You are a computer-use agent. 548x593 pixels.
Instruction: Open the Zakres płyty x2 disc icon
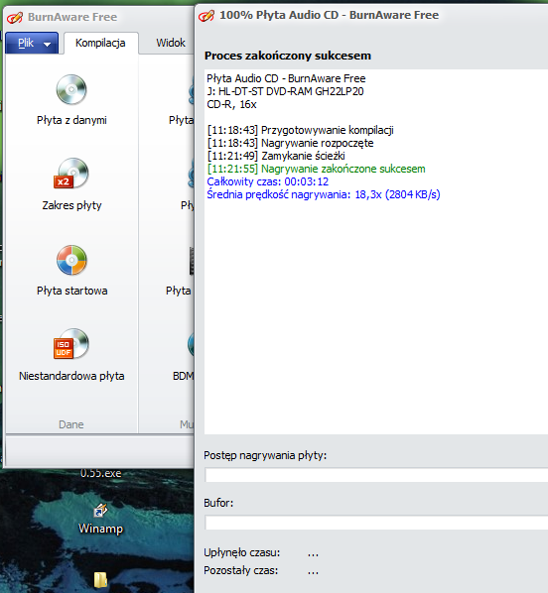tap(71, 174)
